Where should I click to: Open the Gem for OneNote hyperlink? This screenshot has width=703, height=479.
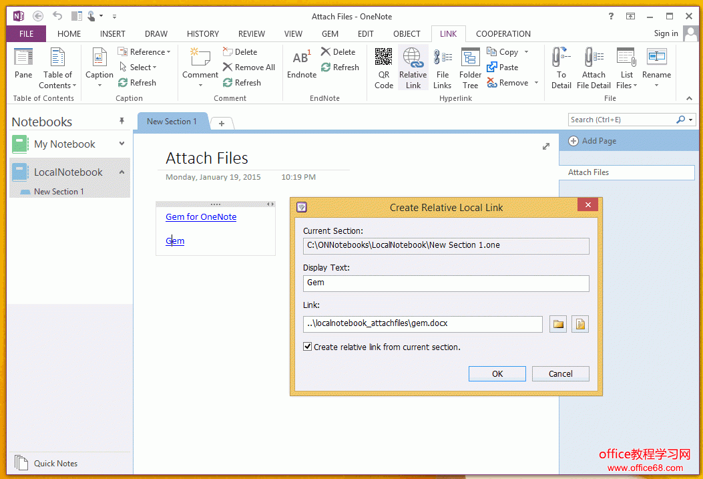[x=201, y=217]
